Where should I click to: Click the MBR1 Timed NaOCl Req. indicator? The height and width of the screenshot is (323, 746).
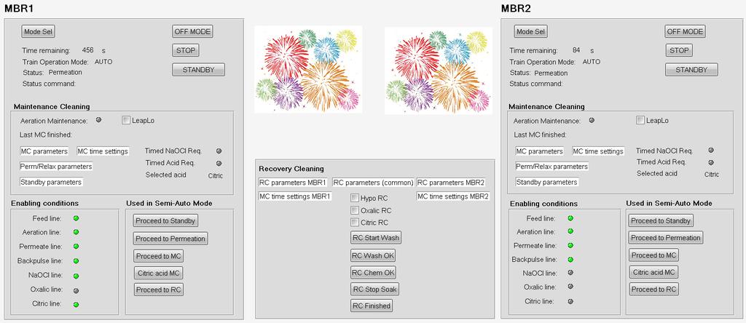[x=219, y=151]
